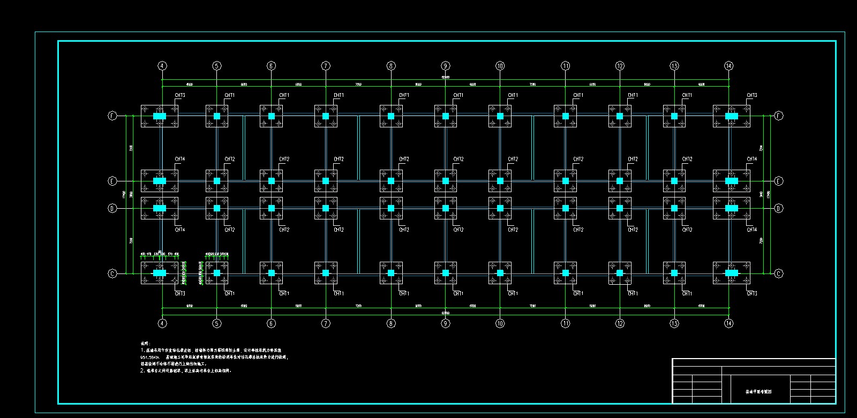Screen dimensions: 857x418
Task: Click the 基础平面布置图 title block text
Action: pyautogui.click(x=760, y=392)
